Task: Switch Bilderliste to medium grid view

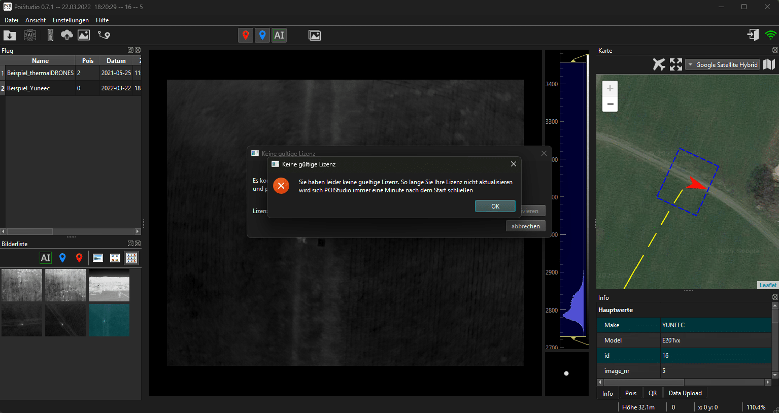Action: (x=115, y=258)
